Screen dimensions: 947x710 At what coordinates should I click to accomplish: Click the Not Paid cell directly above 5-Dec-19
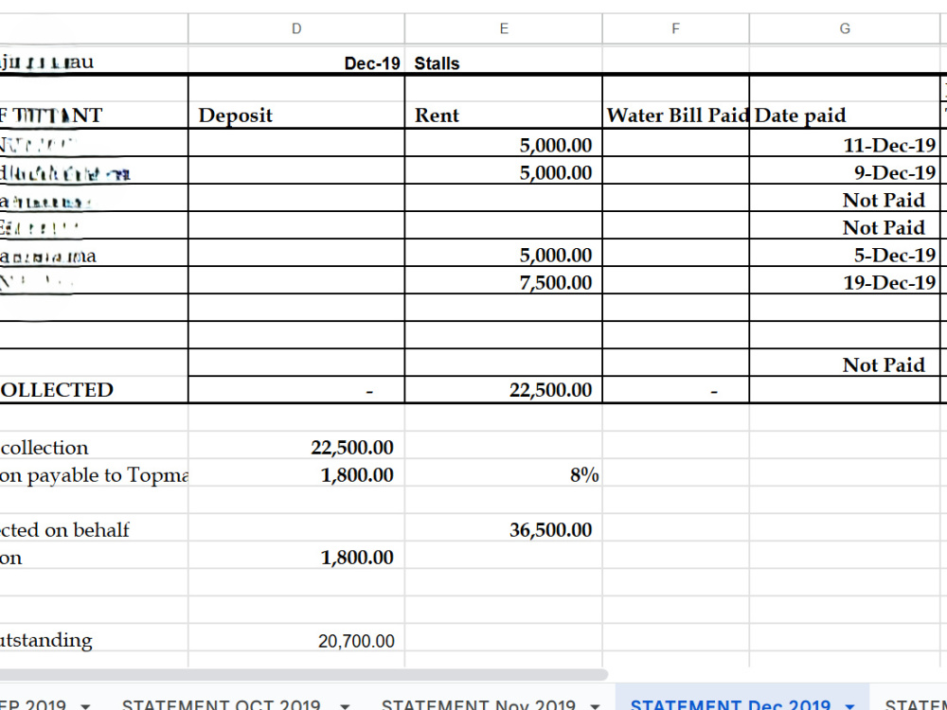[845, 226]
